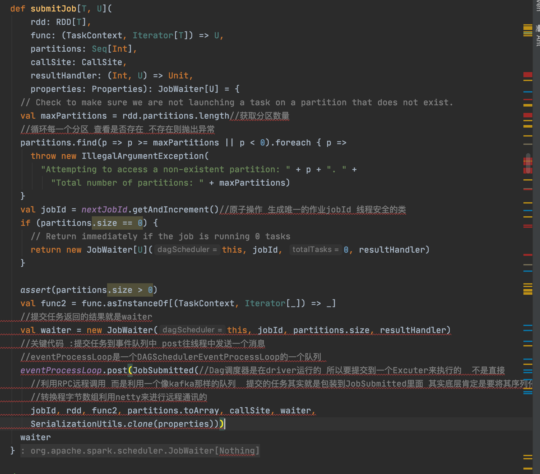Click the editor vertical scrollbar thumb
The height and width of the screenshot is (474, 540).
528,163
